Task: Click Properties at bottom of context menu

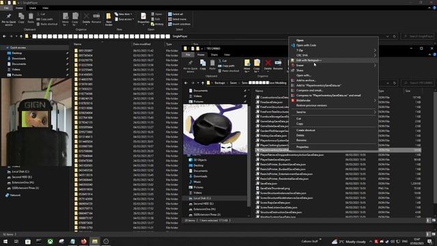Action: [x=302, y=147]
